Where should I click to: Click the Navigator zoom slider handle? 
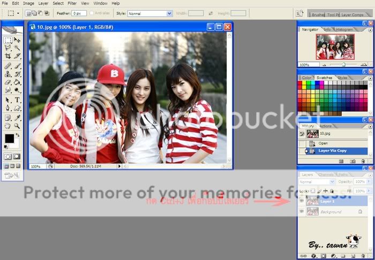(x=344, y=64)
